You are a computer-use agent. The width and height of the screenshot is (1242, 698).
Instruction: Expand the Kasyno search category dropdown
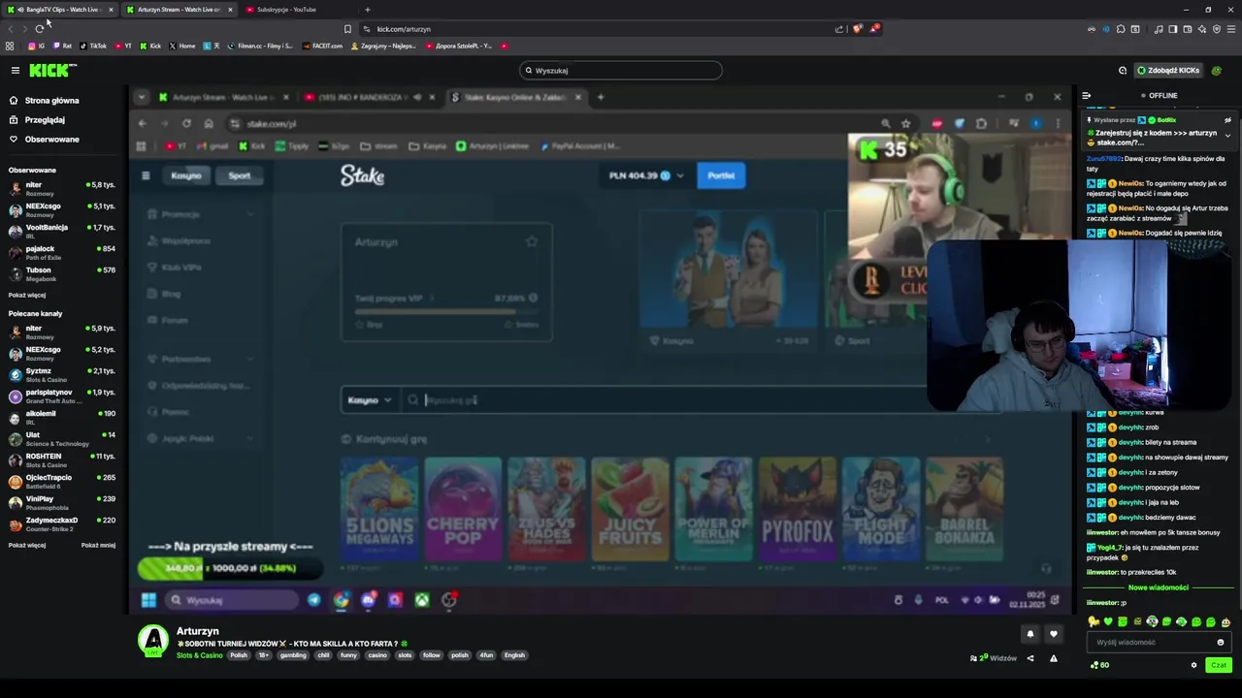[369, 400]
